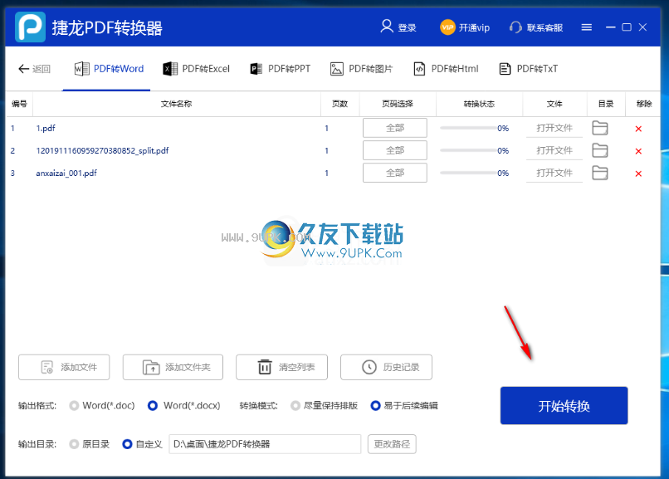Click 打开文件 for the split.pdf row
The height and width of the screenshot is (479, 669).
point(554,150)
